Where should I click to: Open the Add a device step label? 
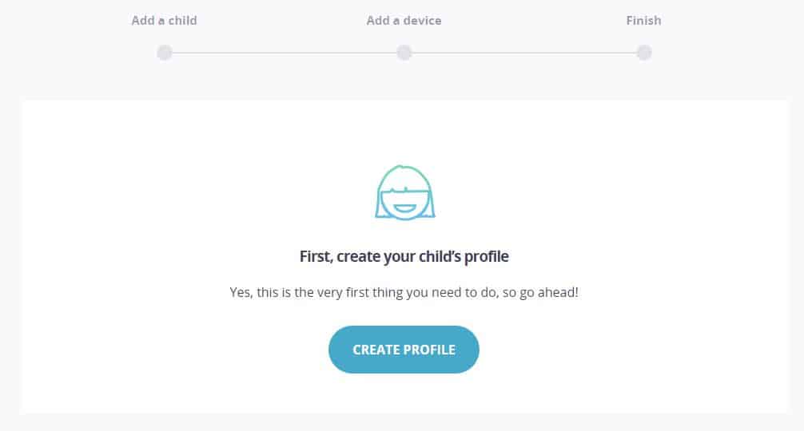pyautogui.click(x=404, y=21)
